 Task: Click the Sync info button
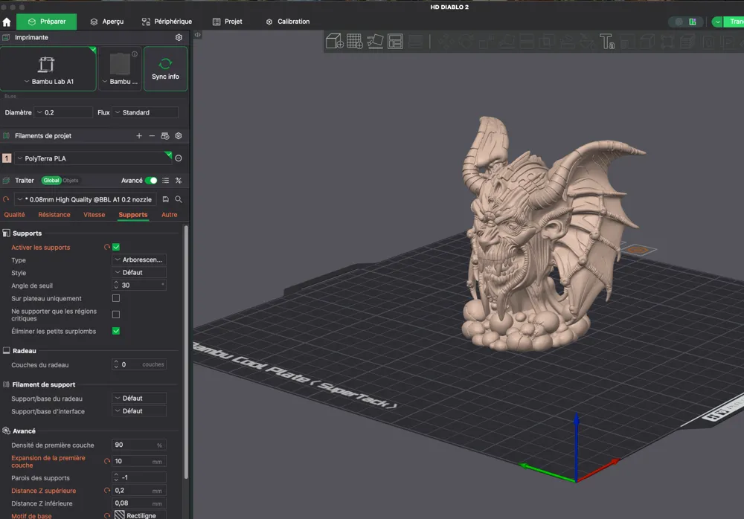point(166,69)
